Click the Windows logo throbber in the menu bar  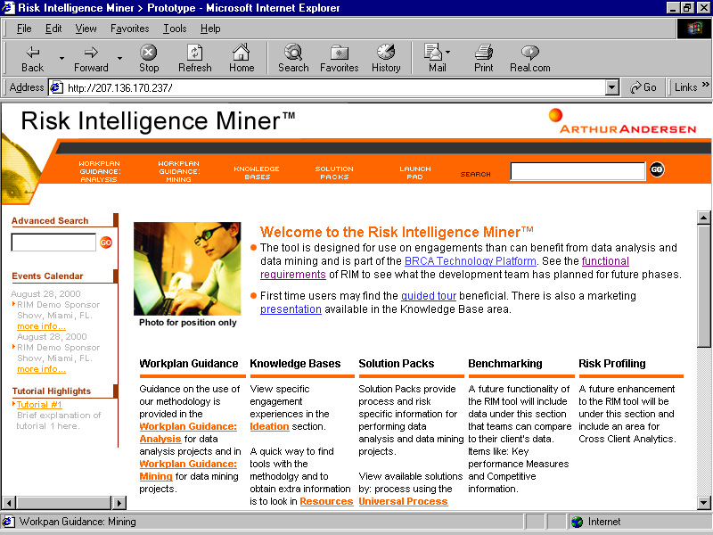[694, 29]
